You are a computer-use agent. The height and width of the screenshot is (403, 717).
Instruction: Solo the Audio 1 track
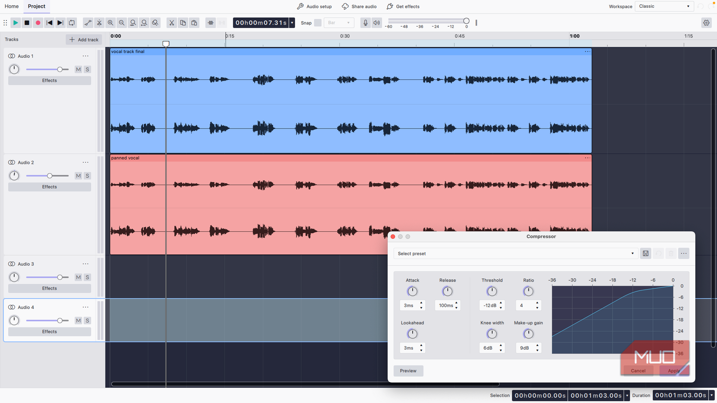click(87, 69)
